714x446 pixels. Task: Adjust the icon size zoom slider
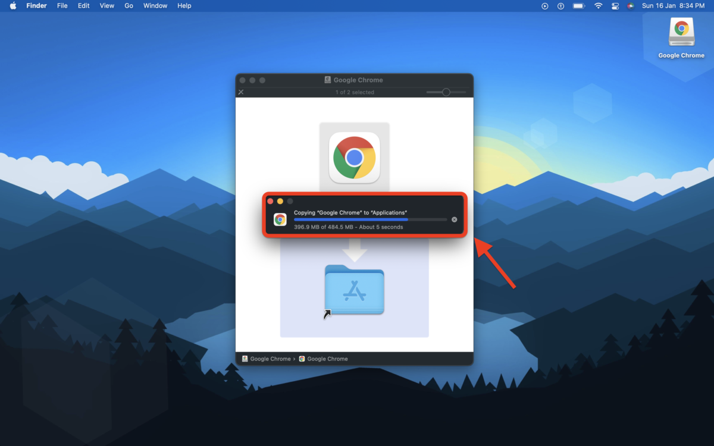(x=445, y=92)
